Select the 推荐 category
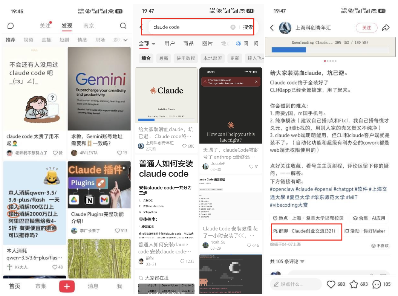This screenshot has height=296, width=398. point(11,40)
